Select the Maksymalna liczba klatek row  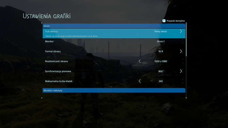(114, 81)
